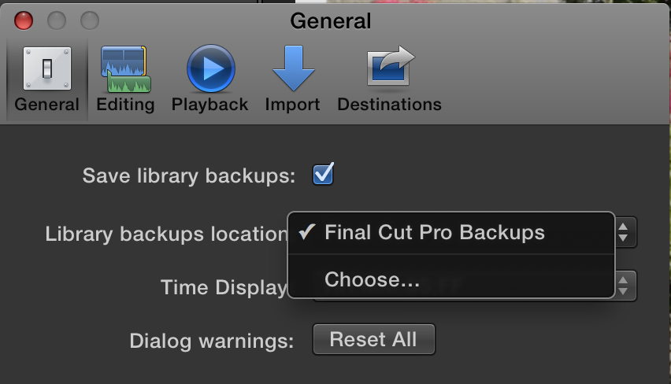
Task: Click the gray zoom window button
Action: 90,20
